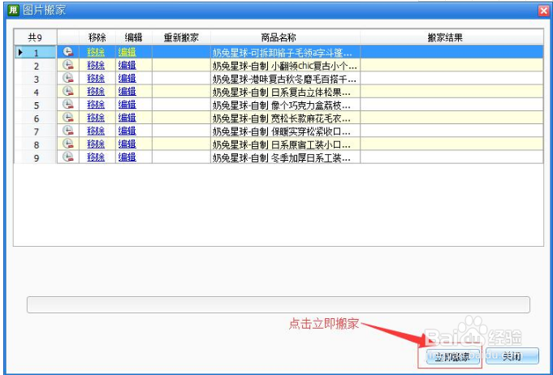Select row number 5 header
Viewport: 553px width, 375px height.
(35, 105)
